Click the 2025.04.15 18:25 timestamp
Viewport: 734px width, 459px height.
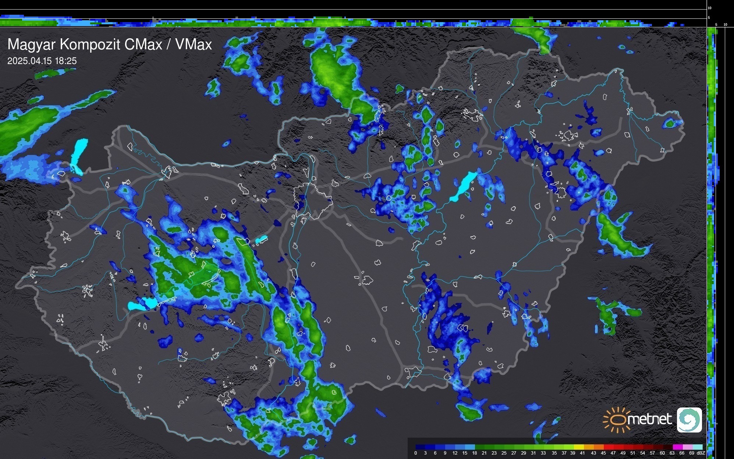coord(42,61)
